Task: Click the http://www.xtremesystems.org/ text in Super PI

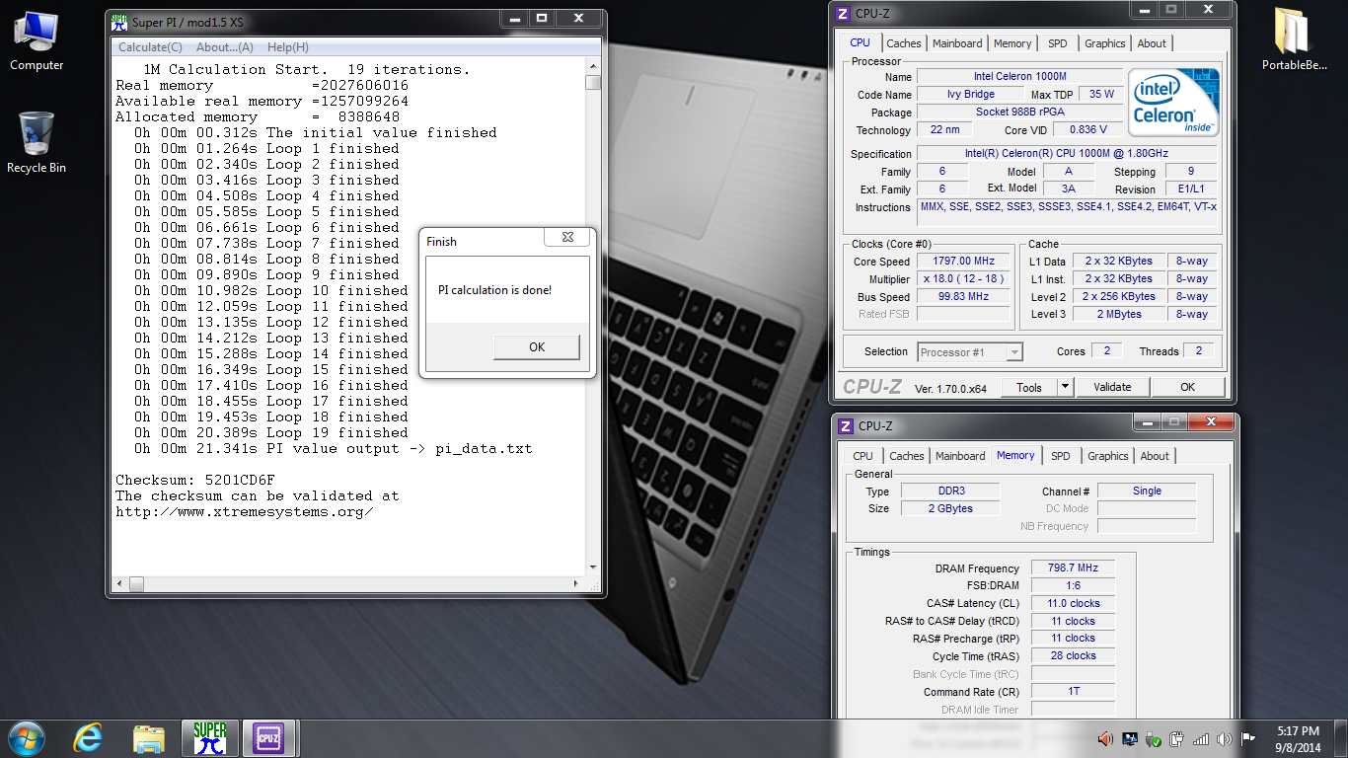Action: click(245, 511)
